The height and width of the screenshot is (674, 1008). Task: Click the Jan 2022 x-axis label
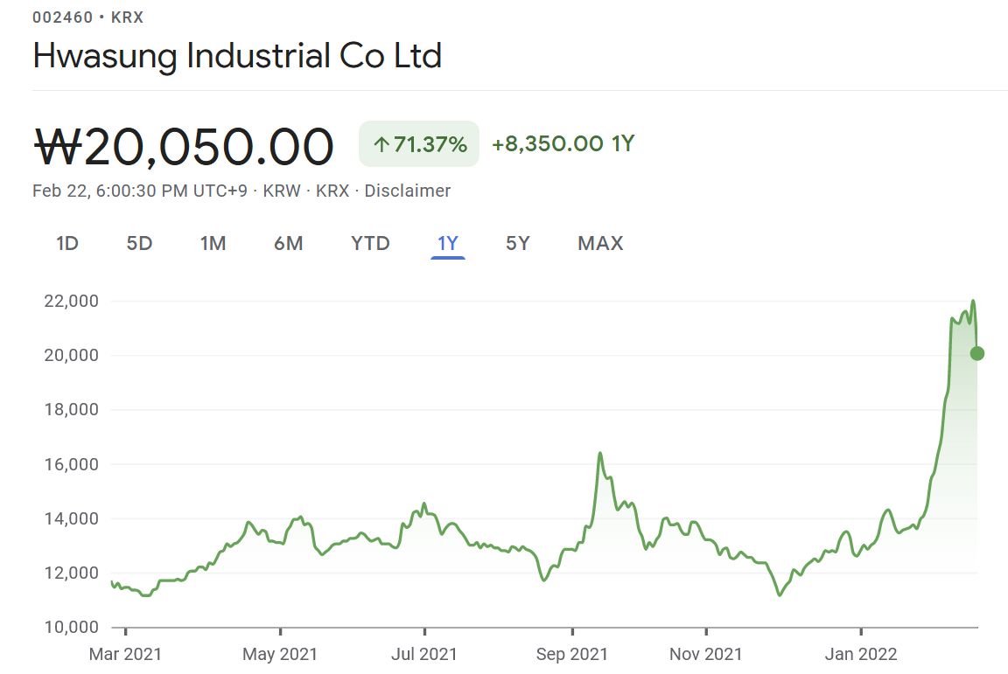(x=862, y=654)
